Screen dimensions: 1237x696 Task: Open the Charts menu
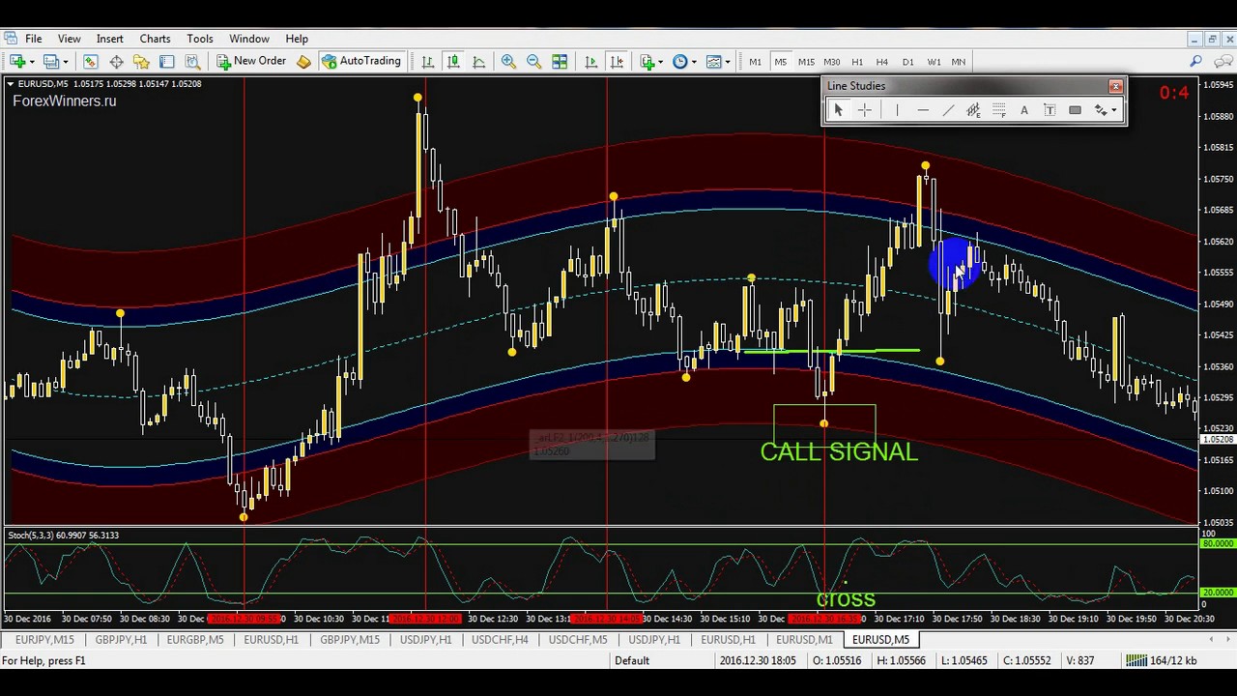point(155,39)
